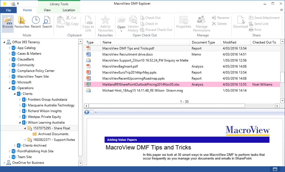This screenshot has height=172, width=285.
Task: Click the Delete X button
Action: tap(219, 24)
